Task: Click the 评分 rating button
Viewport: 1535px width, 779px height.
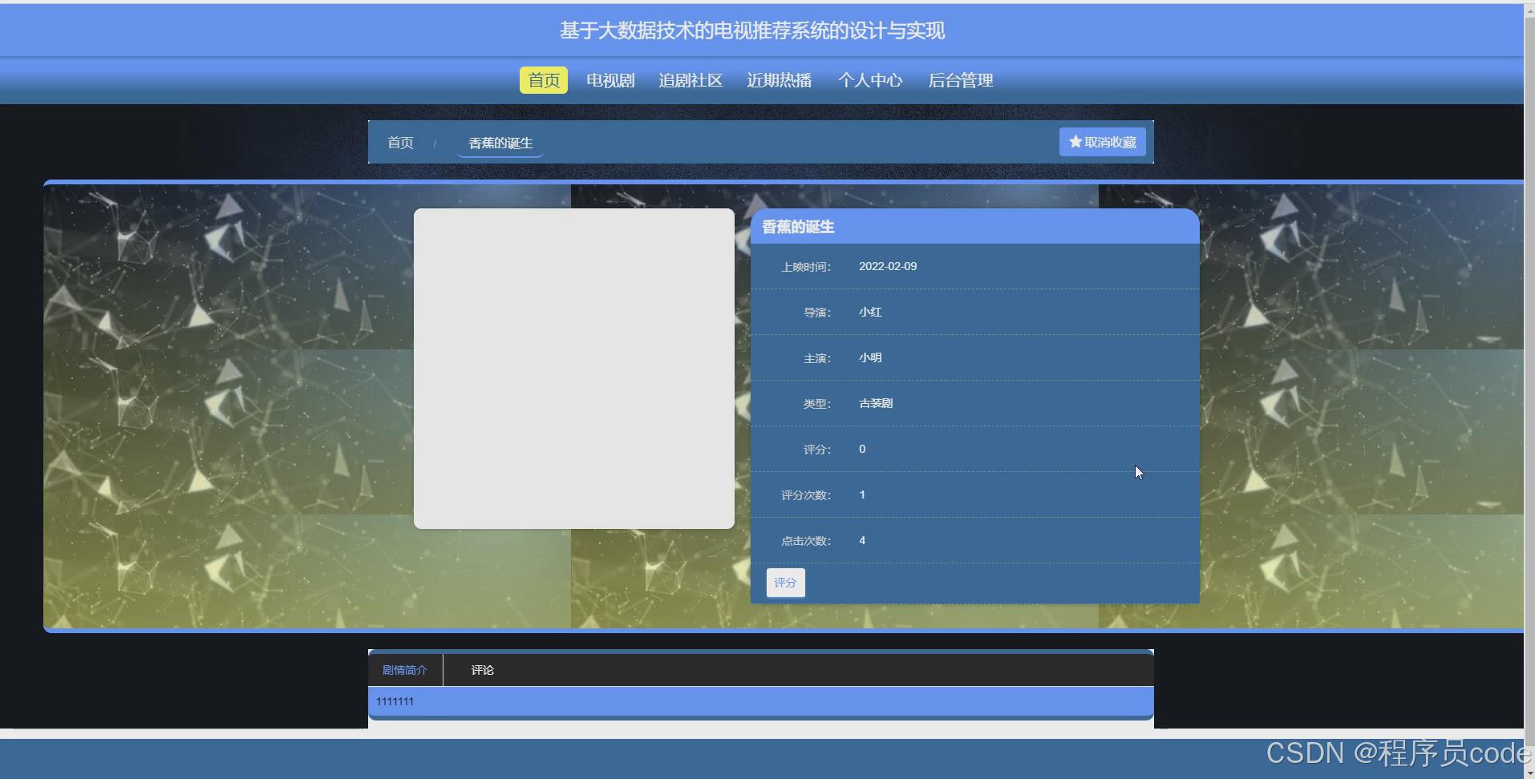Action: (785, 583)
